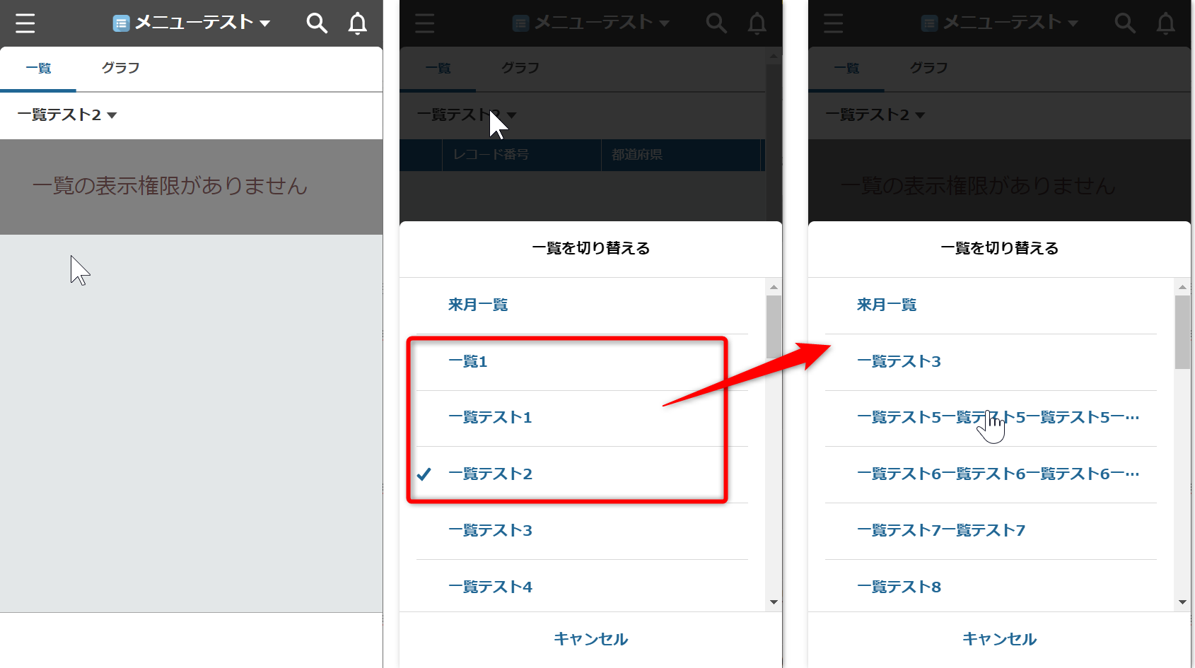1195x668 pixels.
Task: Click scroll-down arrow in right panel list
Action: (x=1182, y=602)
